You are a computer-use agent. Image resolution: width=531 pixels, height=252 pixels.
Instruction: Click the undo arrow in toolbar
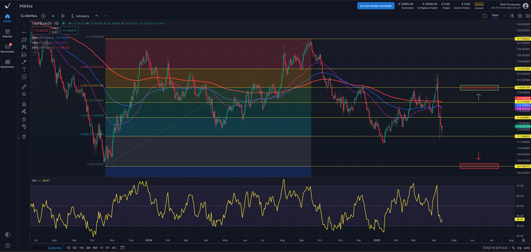(x=97, y=16)
